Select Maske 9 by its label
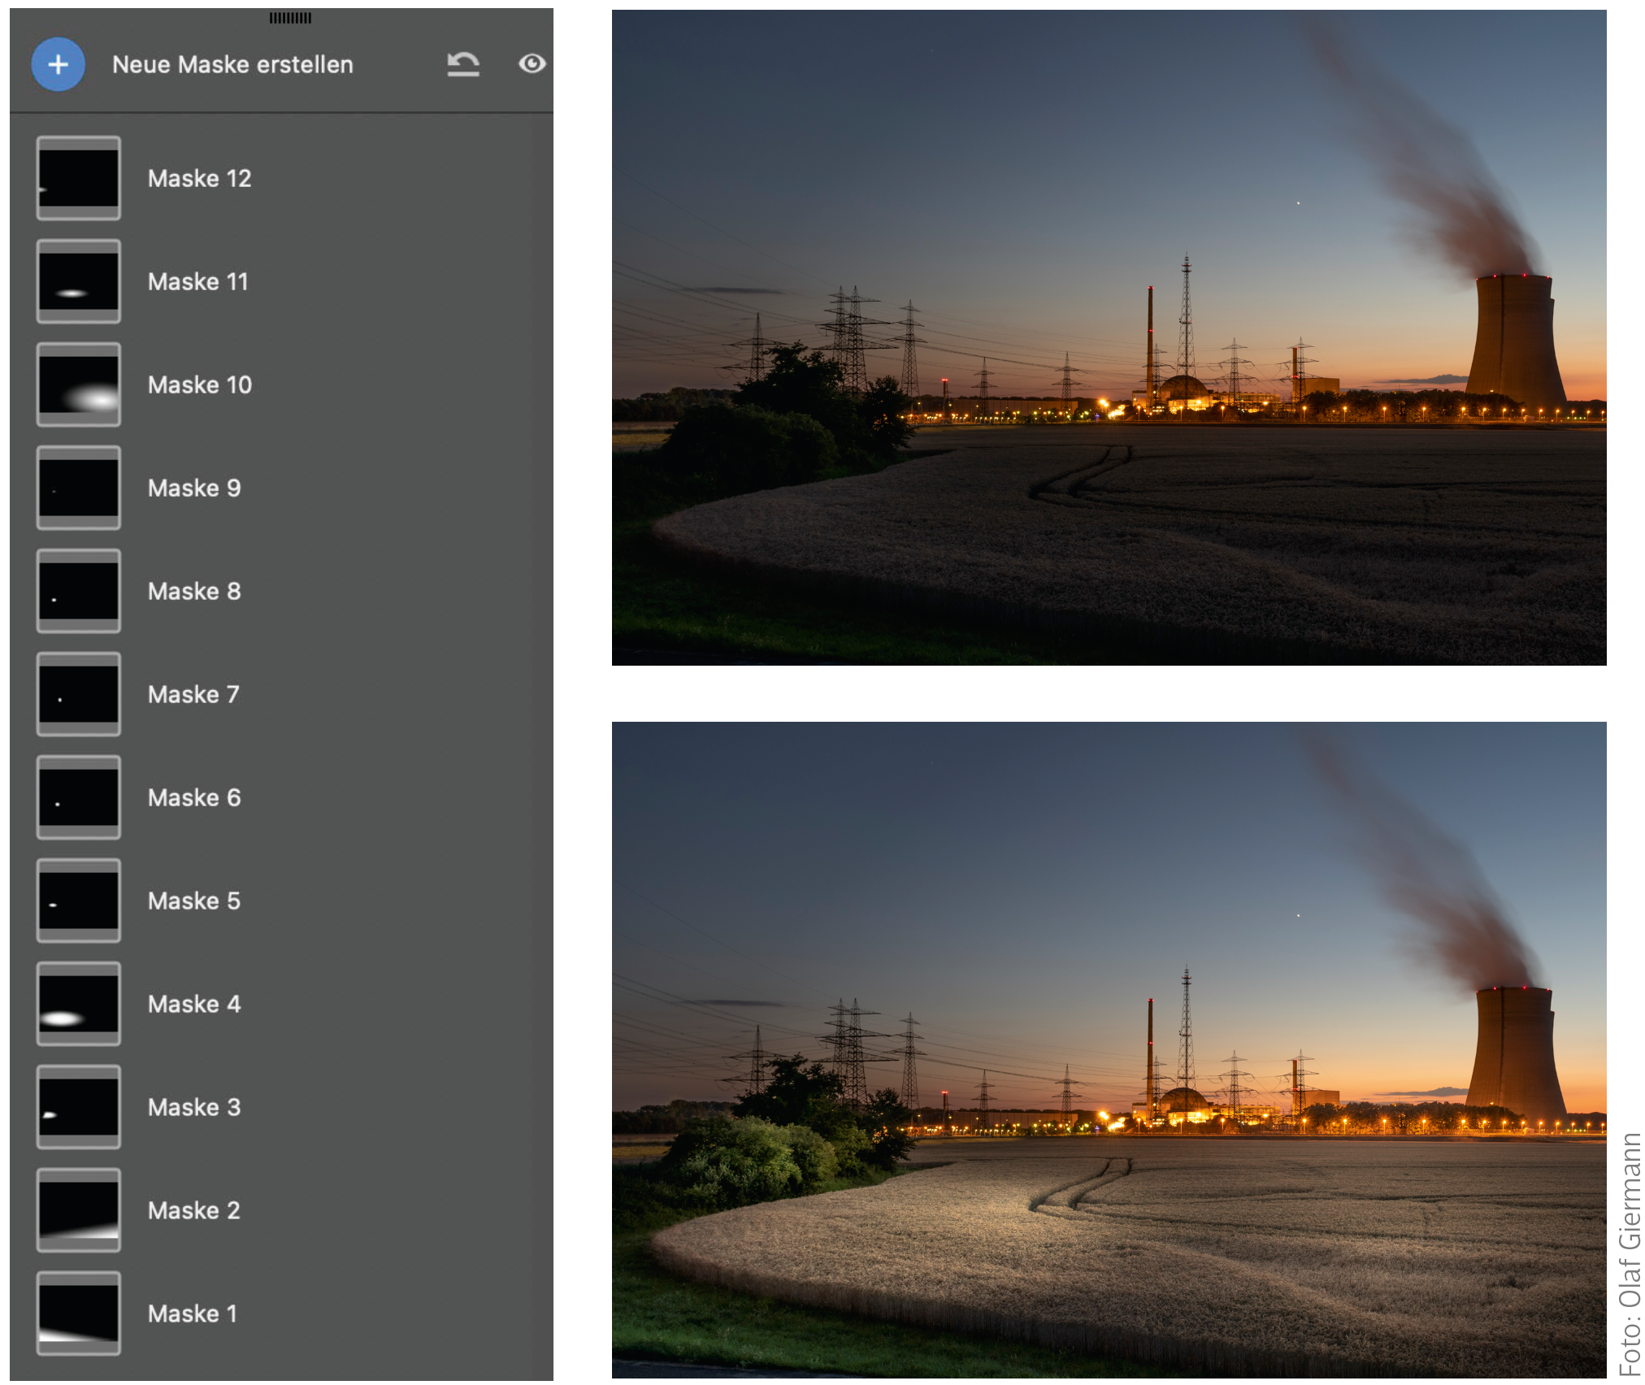 click(194, 488)
